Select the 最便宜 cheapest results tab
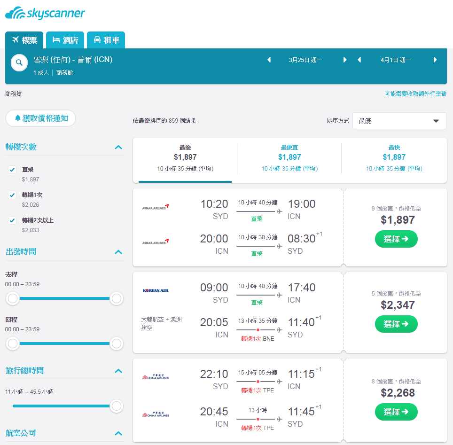 click(x=289, y=158)
